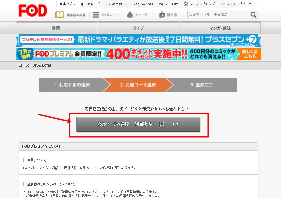Open 配信カレンダー link
The image size is (281, 198).
click(92, 4)
